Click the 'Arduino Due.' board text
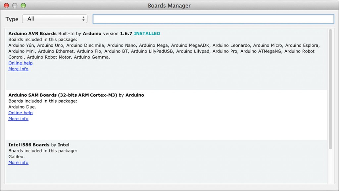The image size is (339, 191). point(22,107)
